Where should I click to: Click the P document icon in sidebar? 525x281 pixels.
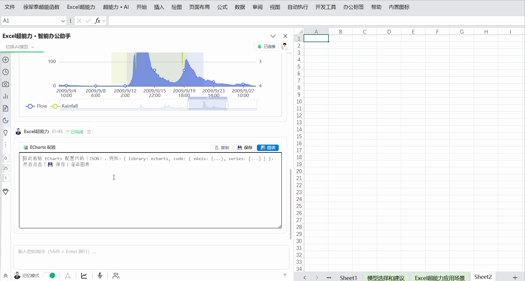5,108
